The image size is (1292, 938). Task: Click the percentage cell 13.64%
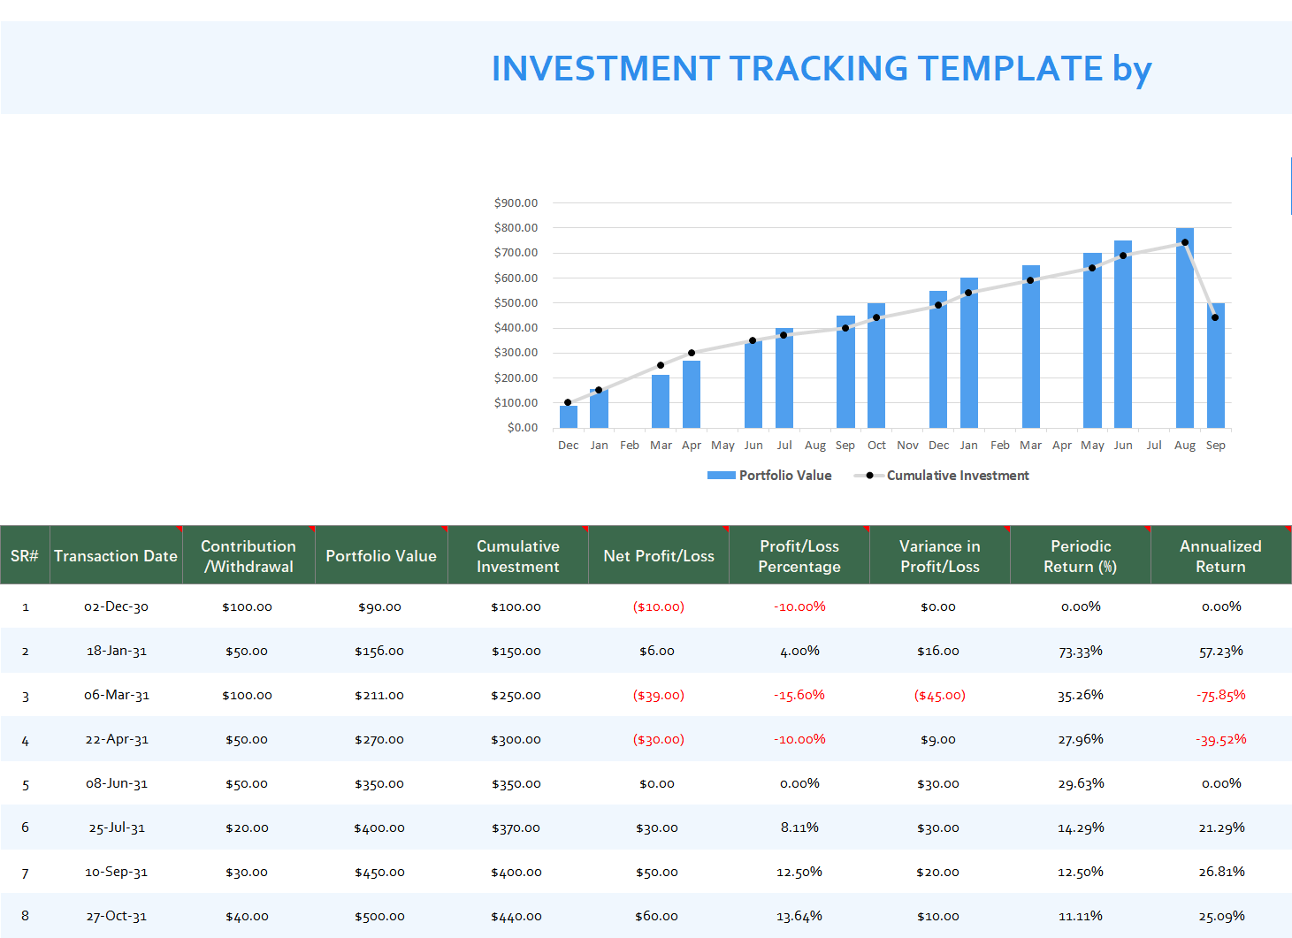click(x=799, y=916)
